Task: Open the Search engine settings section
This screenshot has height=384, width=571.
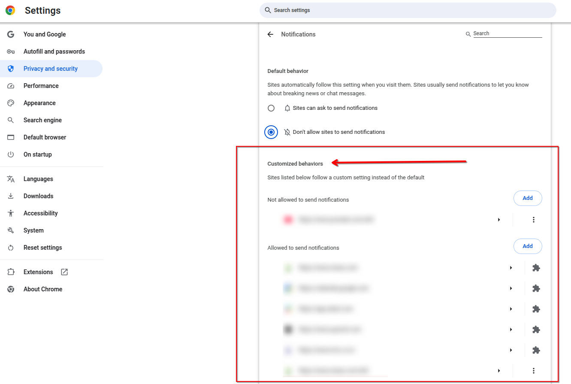Action: 10,120
